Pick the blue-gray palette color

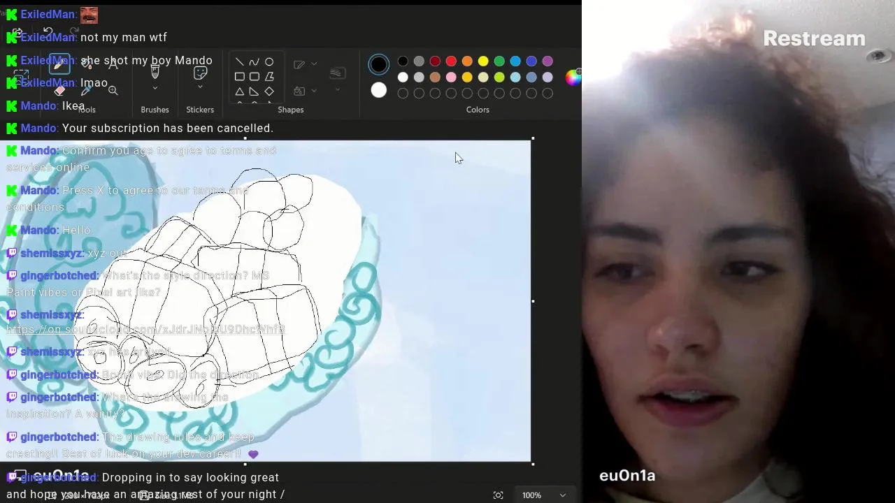coord(531,78)
